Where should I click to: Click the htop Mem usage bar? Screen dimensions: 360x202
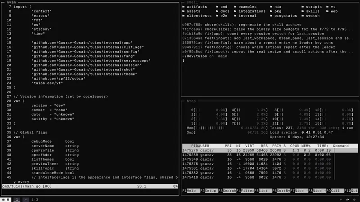(227, 128)
